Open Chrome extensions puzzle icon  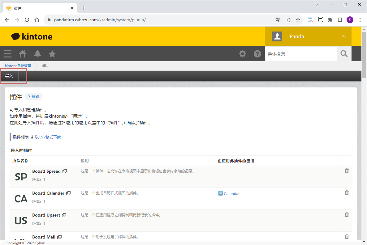tap(330, 20)
